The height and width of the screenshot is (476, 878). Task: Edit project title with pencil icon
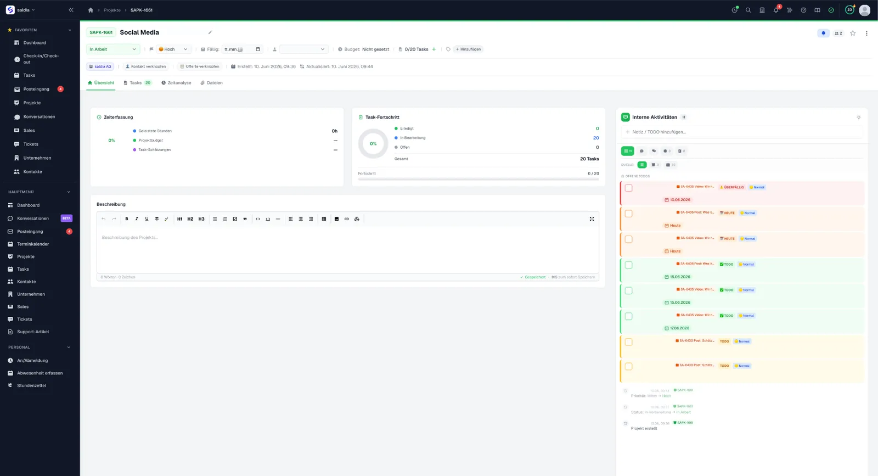pyautogui.click(x=210, y=32)
